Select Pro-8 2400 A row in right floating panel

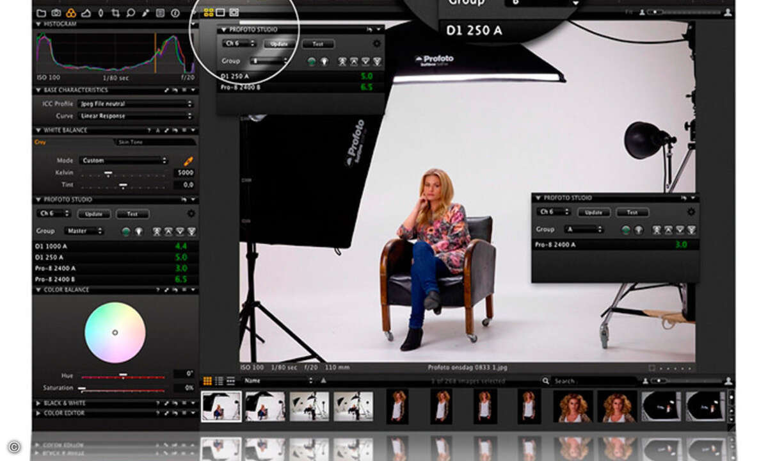pyautogui.click(x=615, y=245)
